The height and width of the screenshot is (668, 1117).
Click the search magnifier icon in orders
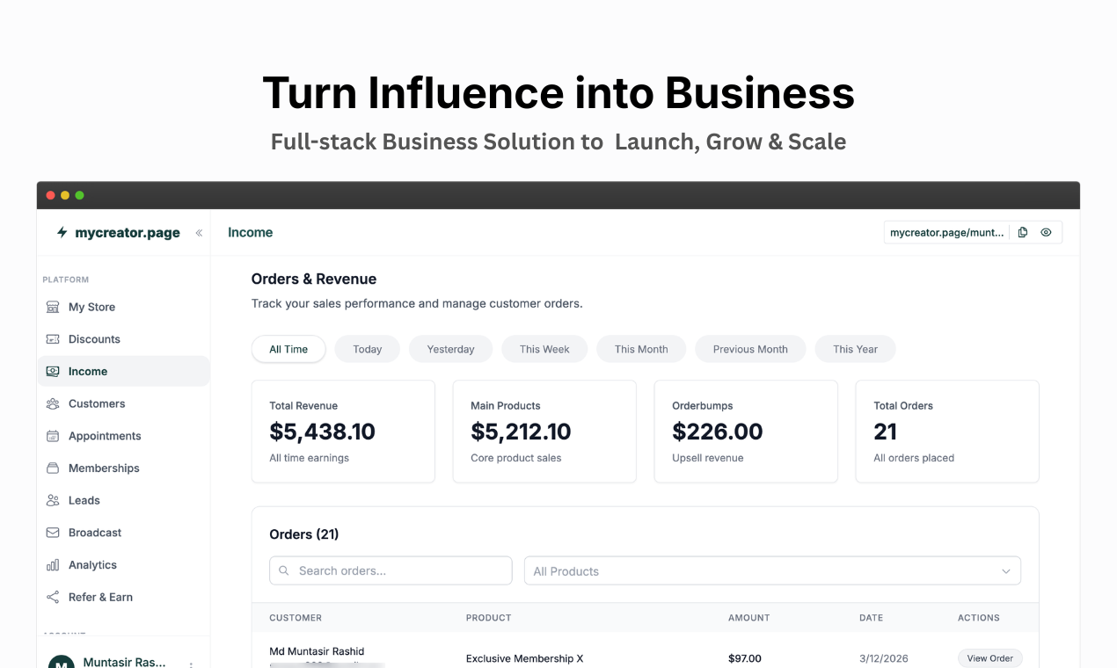pyautogui.click(x=284, y=570)
